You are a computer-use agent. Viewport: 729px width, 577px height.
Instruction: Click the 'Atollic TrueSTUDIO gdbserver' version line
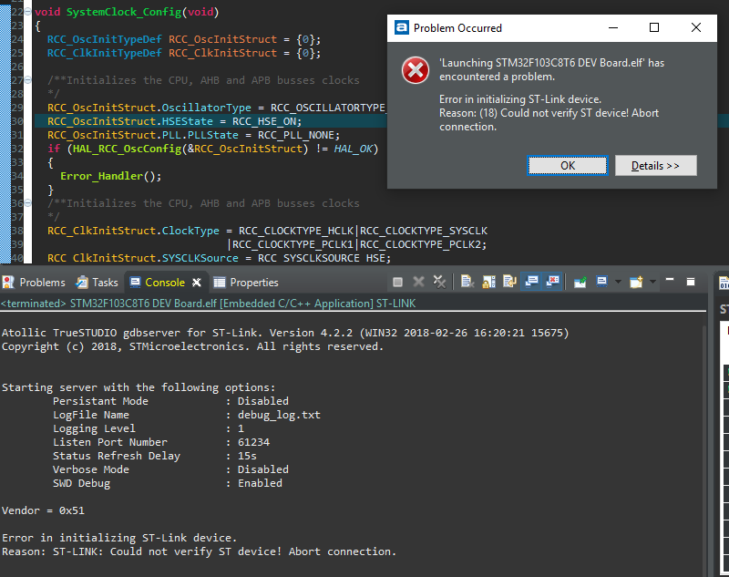tap(285, 333)
